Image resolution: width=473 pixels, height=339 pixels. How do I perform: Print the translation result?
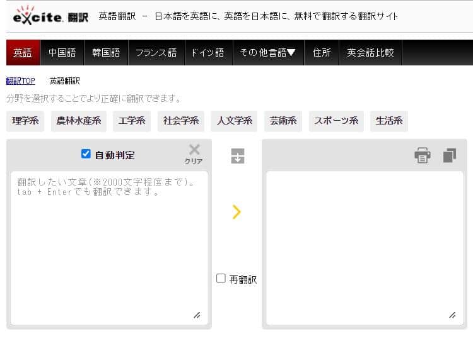(x=423, y=155)
